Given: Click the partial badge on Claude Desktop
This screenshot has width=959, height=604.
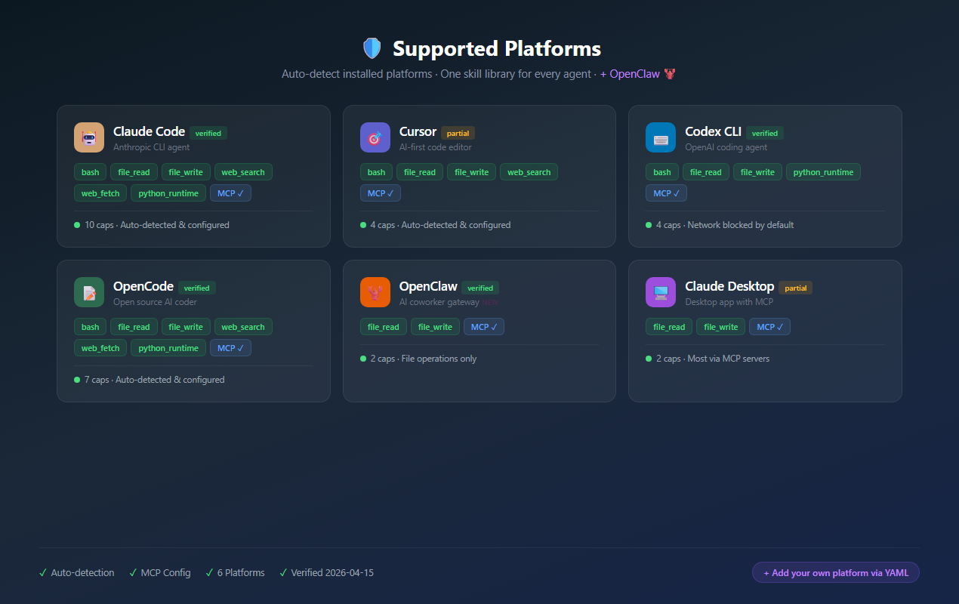Looking at the screenshot, I should [x=795, y=288].
